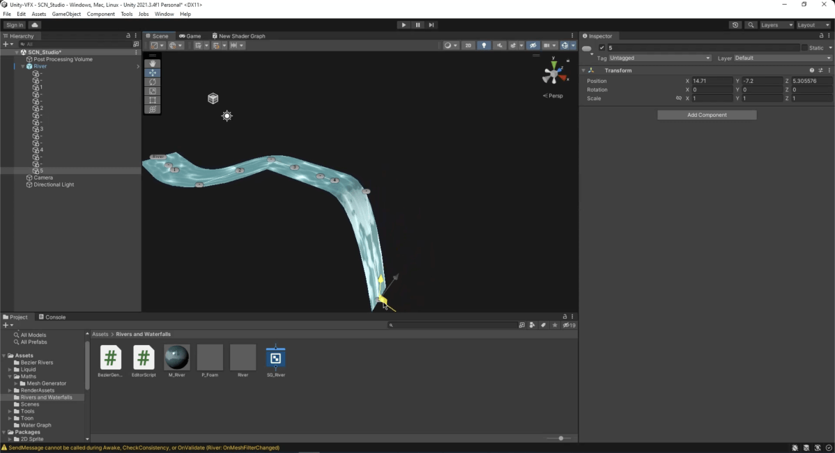The width and height of the screenshot is (835, 453).
Task: Open the GameObject menu
Action: [66, 13]
